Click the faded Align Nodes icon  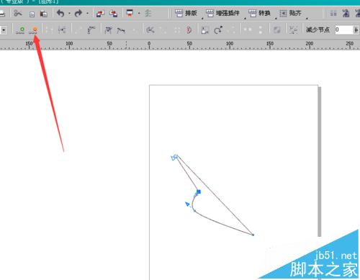(232, 30)
